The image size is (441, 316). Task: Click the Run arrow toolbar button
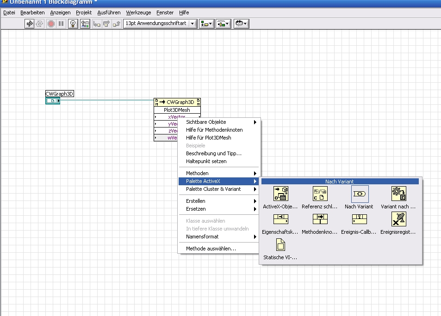[x=30, y=24]
